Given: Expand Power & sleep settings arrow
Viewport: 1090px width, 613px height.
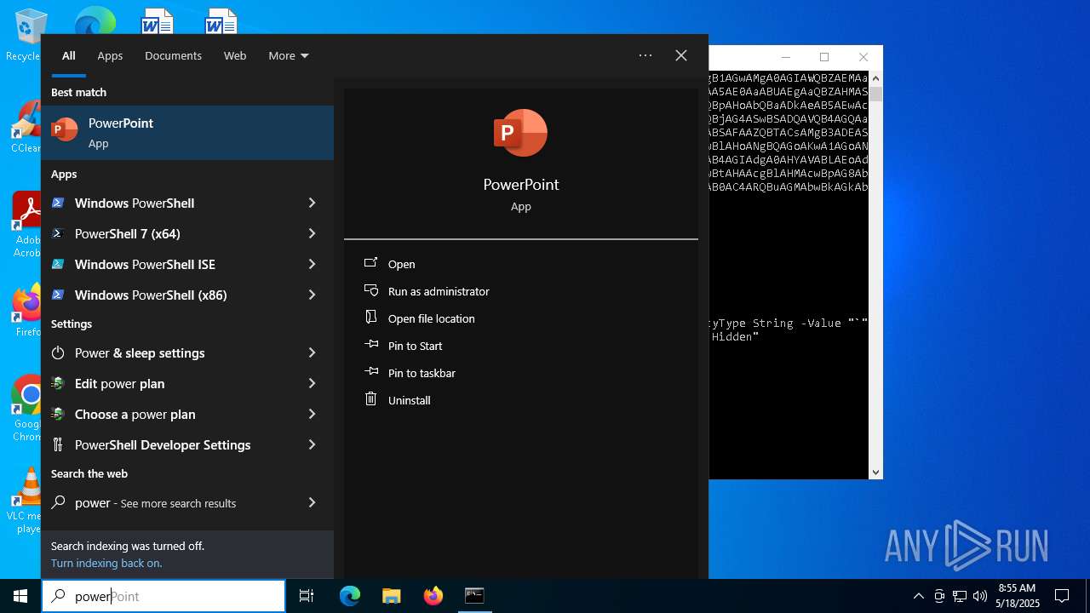Looking at the screenshot, I should coord(312,352).
